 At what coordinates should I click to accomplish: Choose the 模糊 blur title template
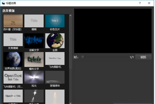pos(34,21)
